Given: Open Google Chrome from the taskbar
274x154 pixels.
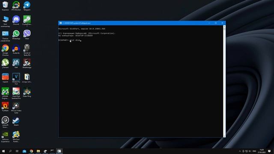Looking at the screenshot, I should 31,151.
